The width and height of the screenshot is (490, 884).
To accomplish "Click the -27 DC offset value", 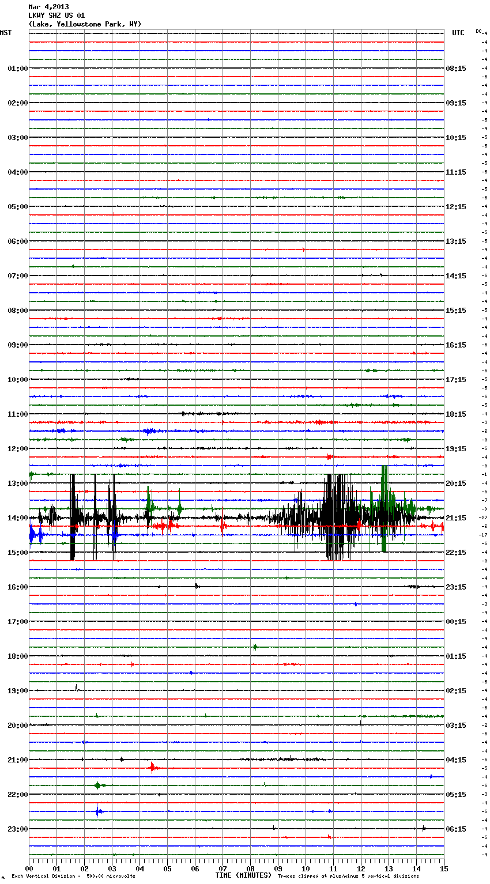I will coord(484,518).
